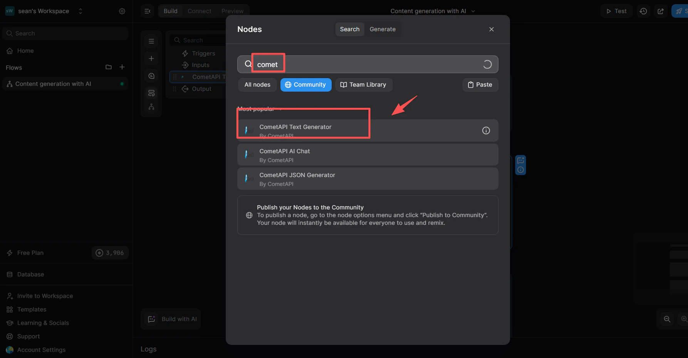Select the notes icon on the canvas toolbar

(151, 92)
